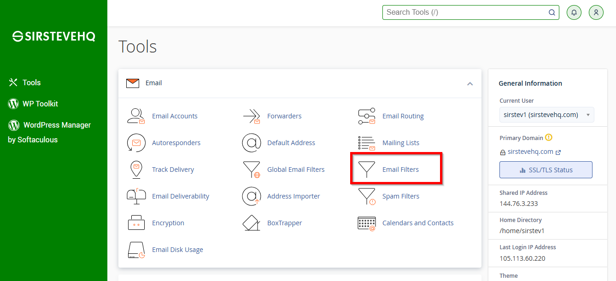616x281 pixels.
Task: Click the Email Filters funnel icon
Action: coord(367,170)
